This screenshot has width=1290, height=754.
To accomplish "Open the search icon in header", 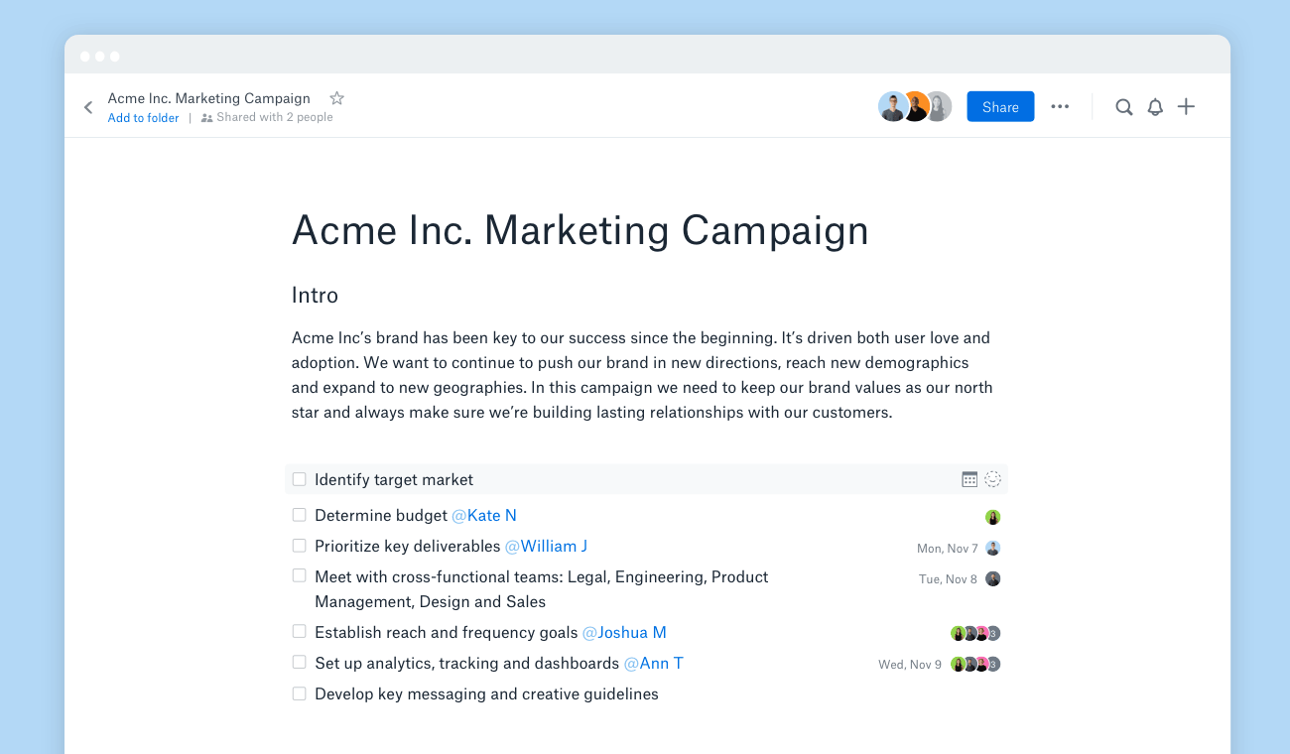I will [1123, 107].
